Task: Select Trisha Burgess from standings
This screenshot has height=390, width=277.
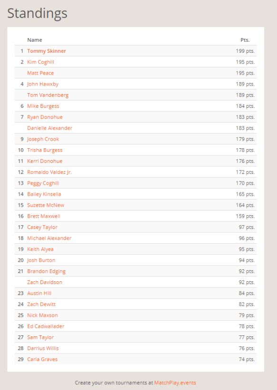Action: coord(45,150)
